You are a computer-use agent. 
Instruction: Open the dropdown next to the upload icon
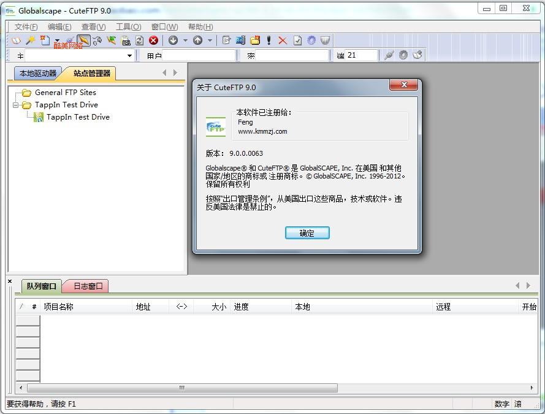click(x=210, y=40)
